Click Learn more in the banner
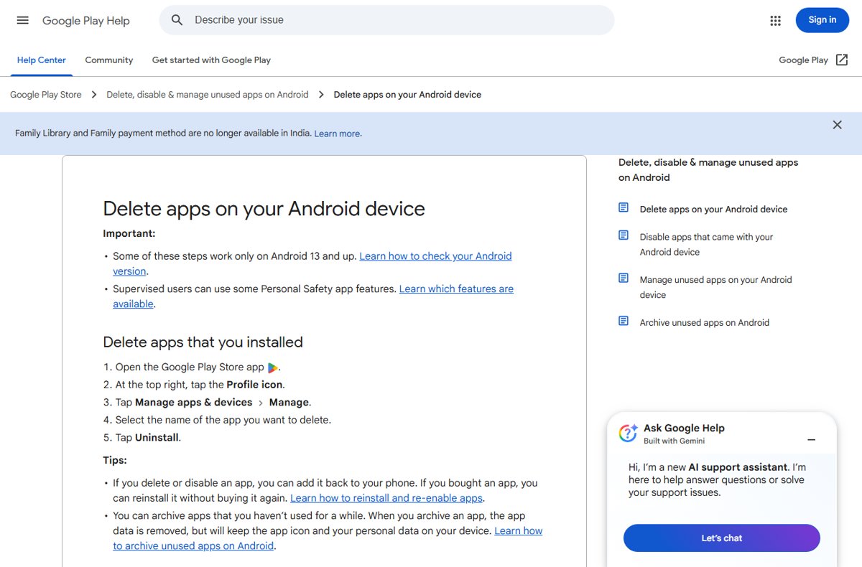This screenshot has width=862, height=567. point(337,133)
